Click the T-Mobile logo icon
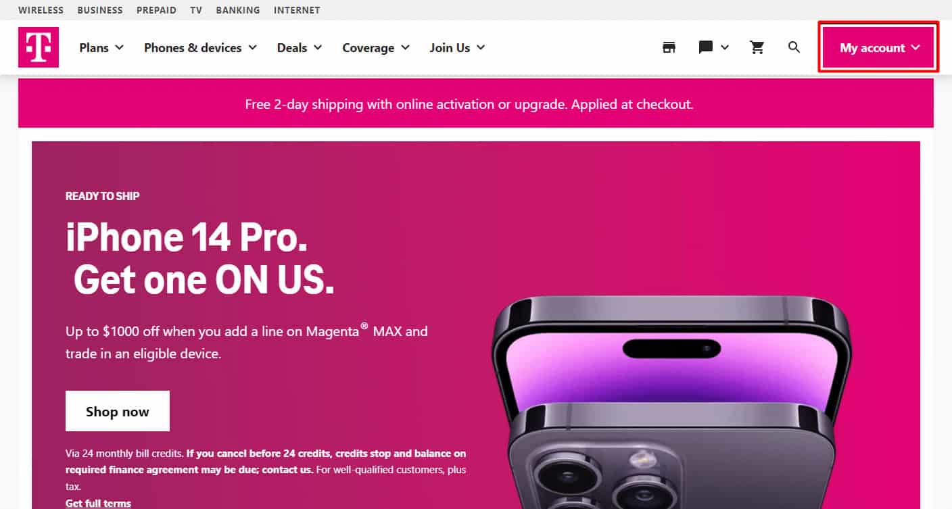Screen dimensions: 952x509 pyautogui.click(x=39, y=47)
